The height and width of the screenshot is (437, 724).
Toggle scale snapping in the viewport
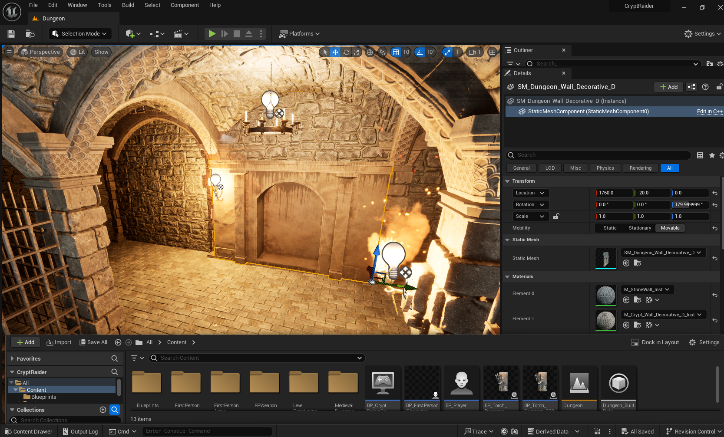coord(447,52)
